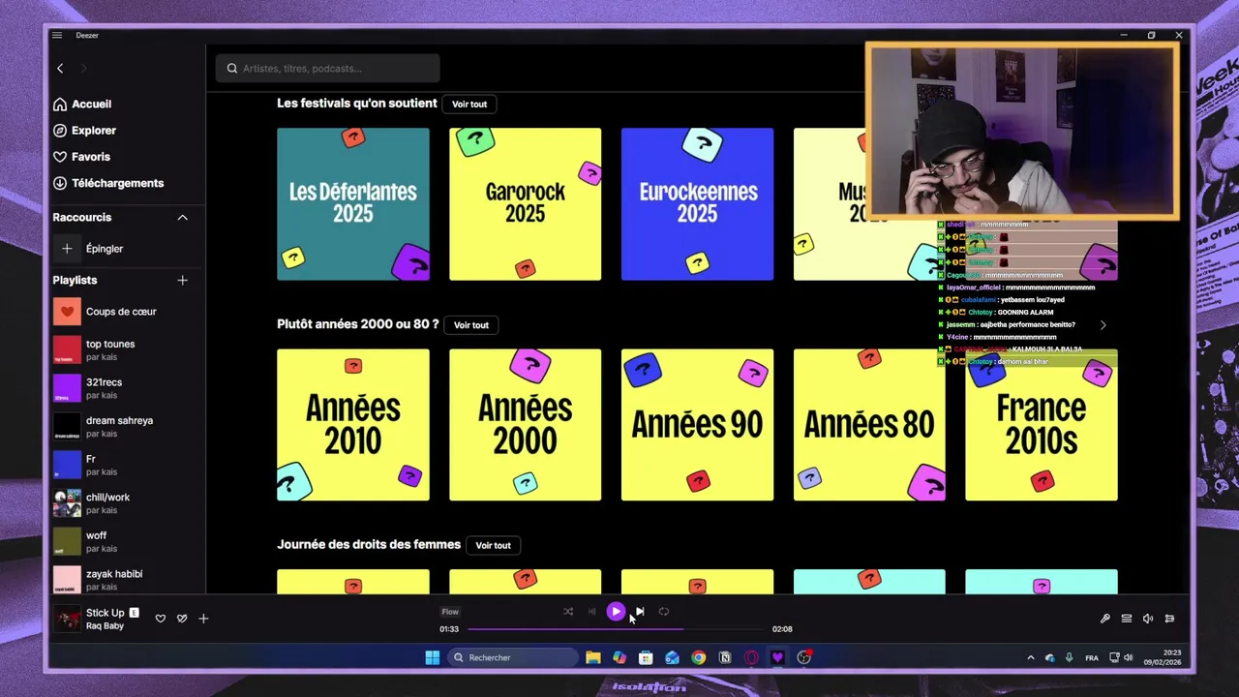
Task: Open the Années 80 card
Action: [869, 425]
